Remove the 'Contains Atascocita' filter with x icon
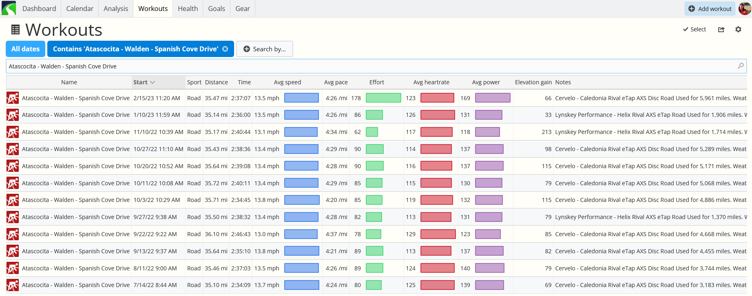 pyautogui.click(x=225, y=49)
